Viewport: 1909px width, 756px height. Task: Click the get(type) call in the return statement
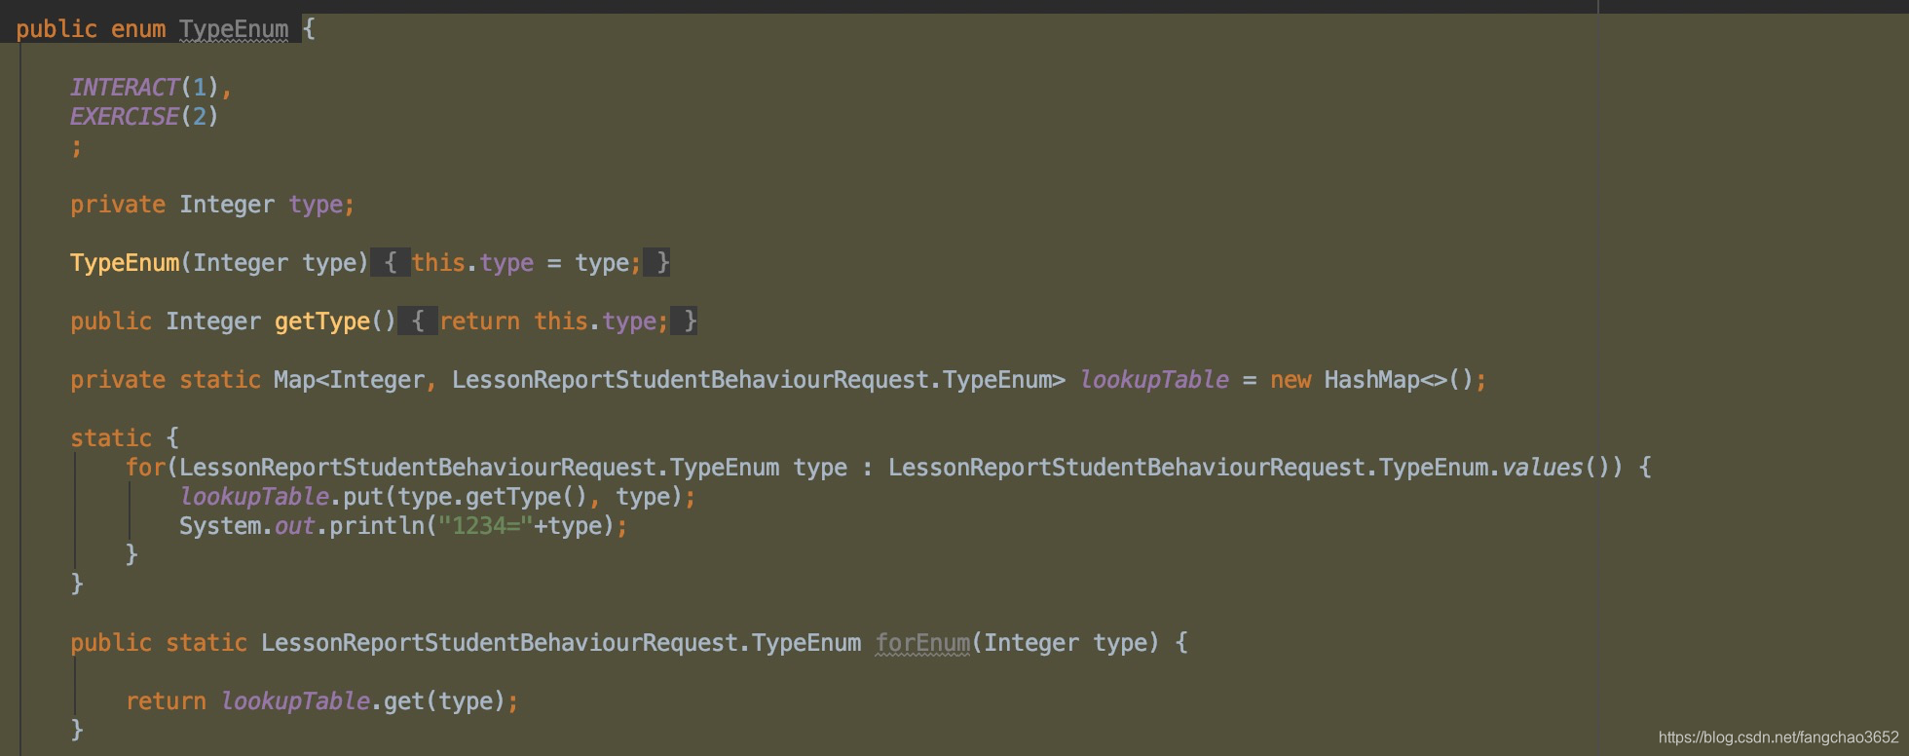pyautogui.click(x=445, y=701)
